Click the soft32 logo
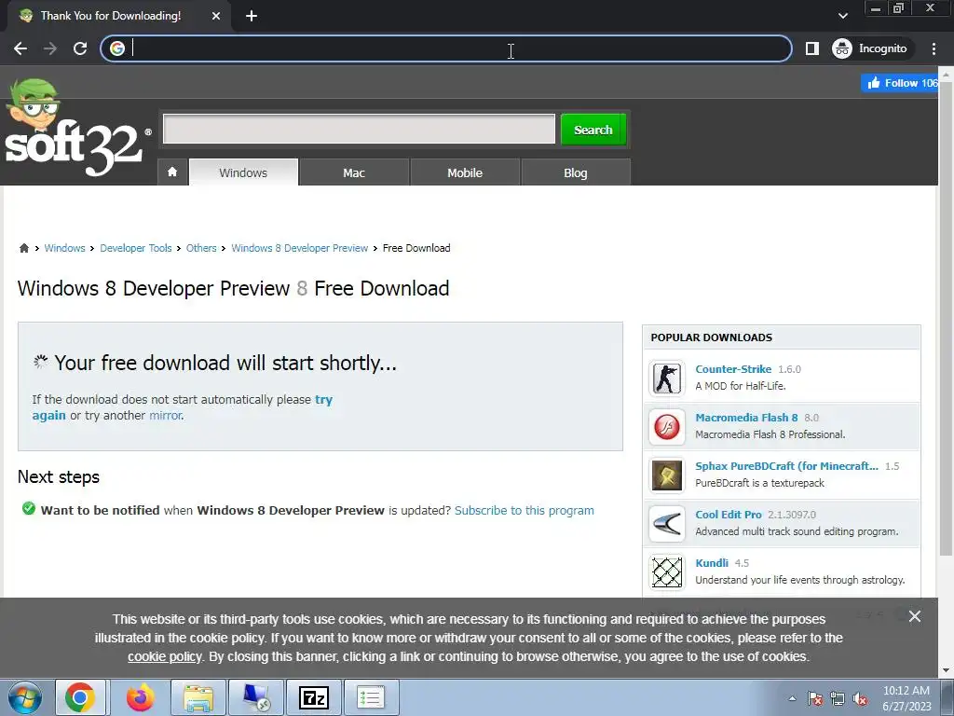The height and width of the screenshot is (716, 954). 76,128
